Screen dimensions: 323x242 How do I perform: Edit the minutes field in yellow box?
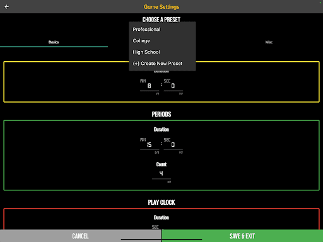[x=150, y=86]
